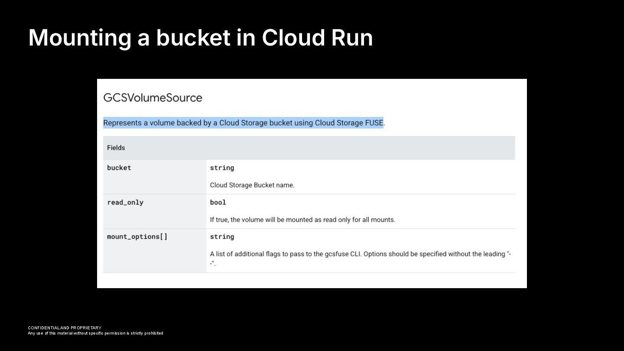
Task: Click the CONFIDENTIAL AND PROPRIETARY footer line
Action: tap(65, 328)
